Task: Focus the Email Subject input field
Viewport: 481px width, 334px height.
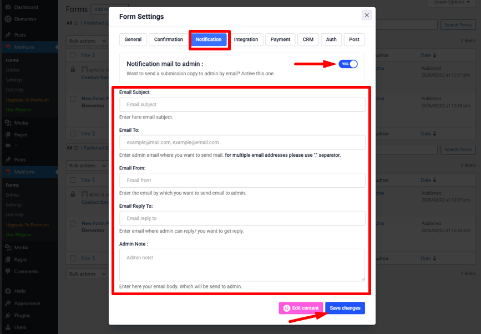Action: [x=242, y=105]
